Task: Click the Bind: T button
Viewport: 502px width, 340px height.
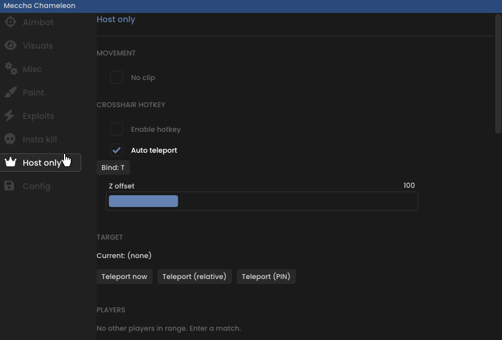Action: (x=113, y=168)
